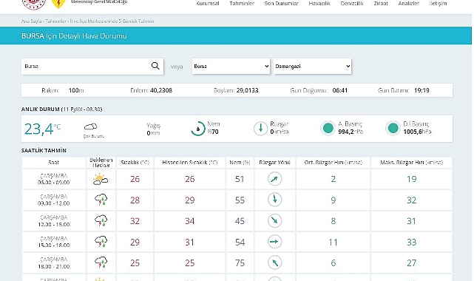
Task: Click the Beklenen Hadise column header
Action: tap(101, 163)
